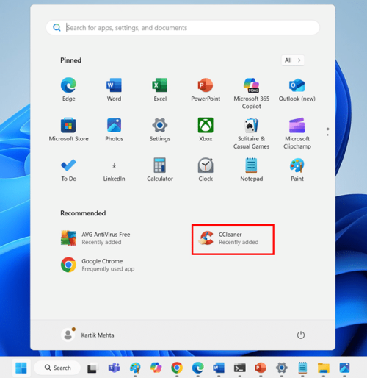Open recommended AVG AntiVirus Free
The height and width of the screenshot is (378, 367).
[95, 238]
